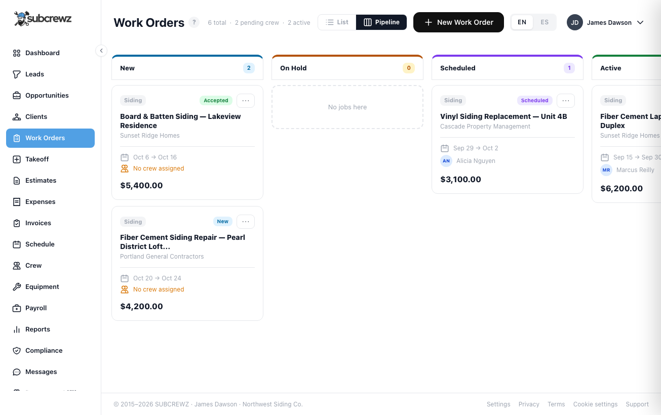This screenshot has height=415, width=661.
Task: Go to Clients via its icon
Action: pos(17,117)
